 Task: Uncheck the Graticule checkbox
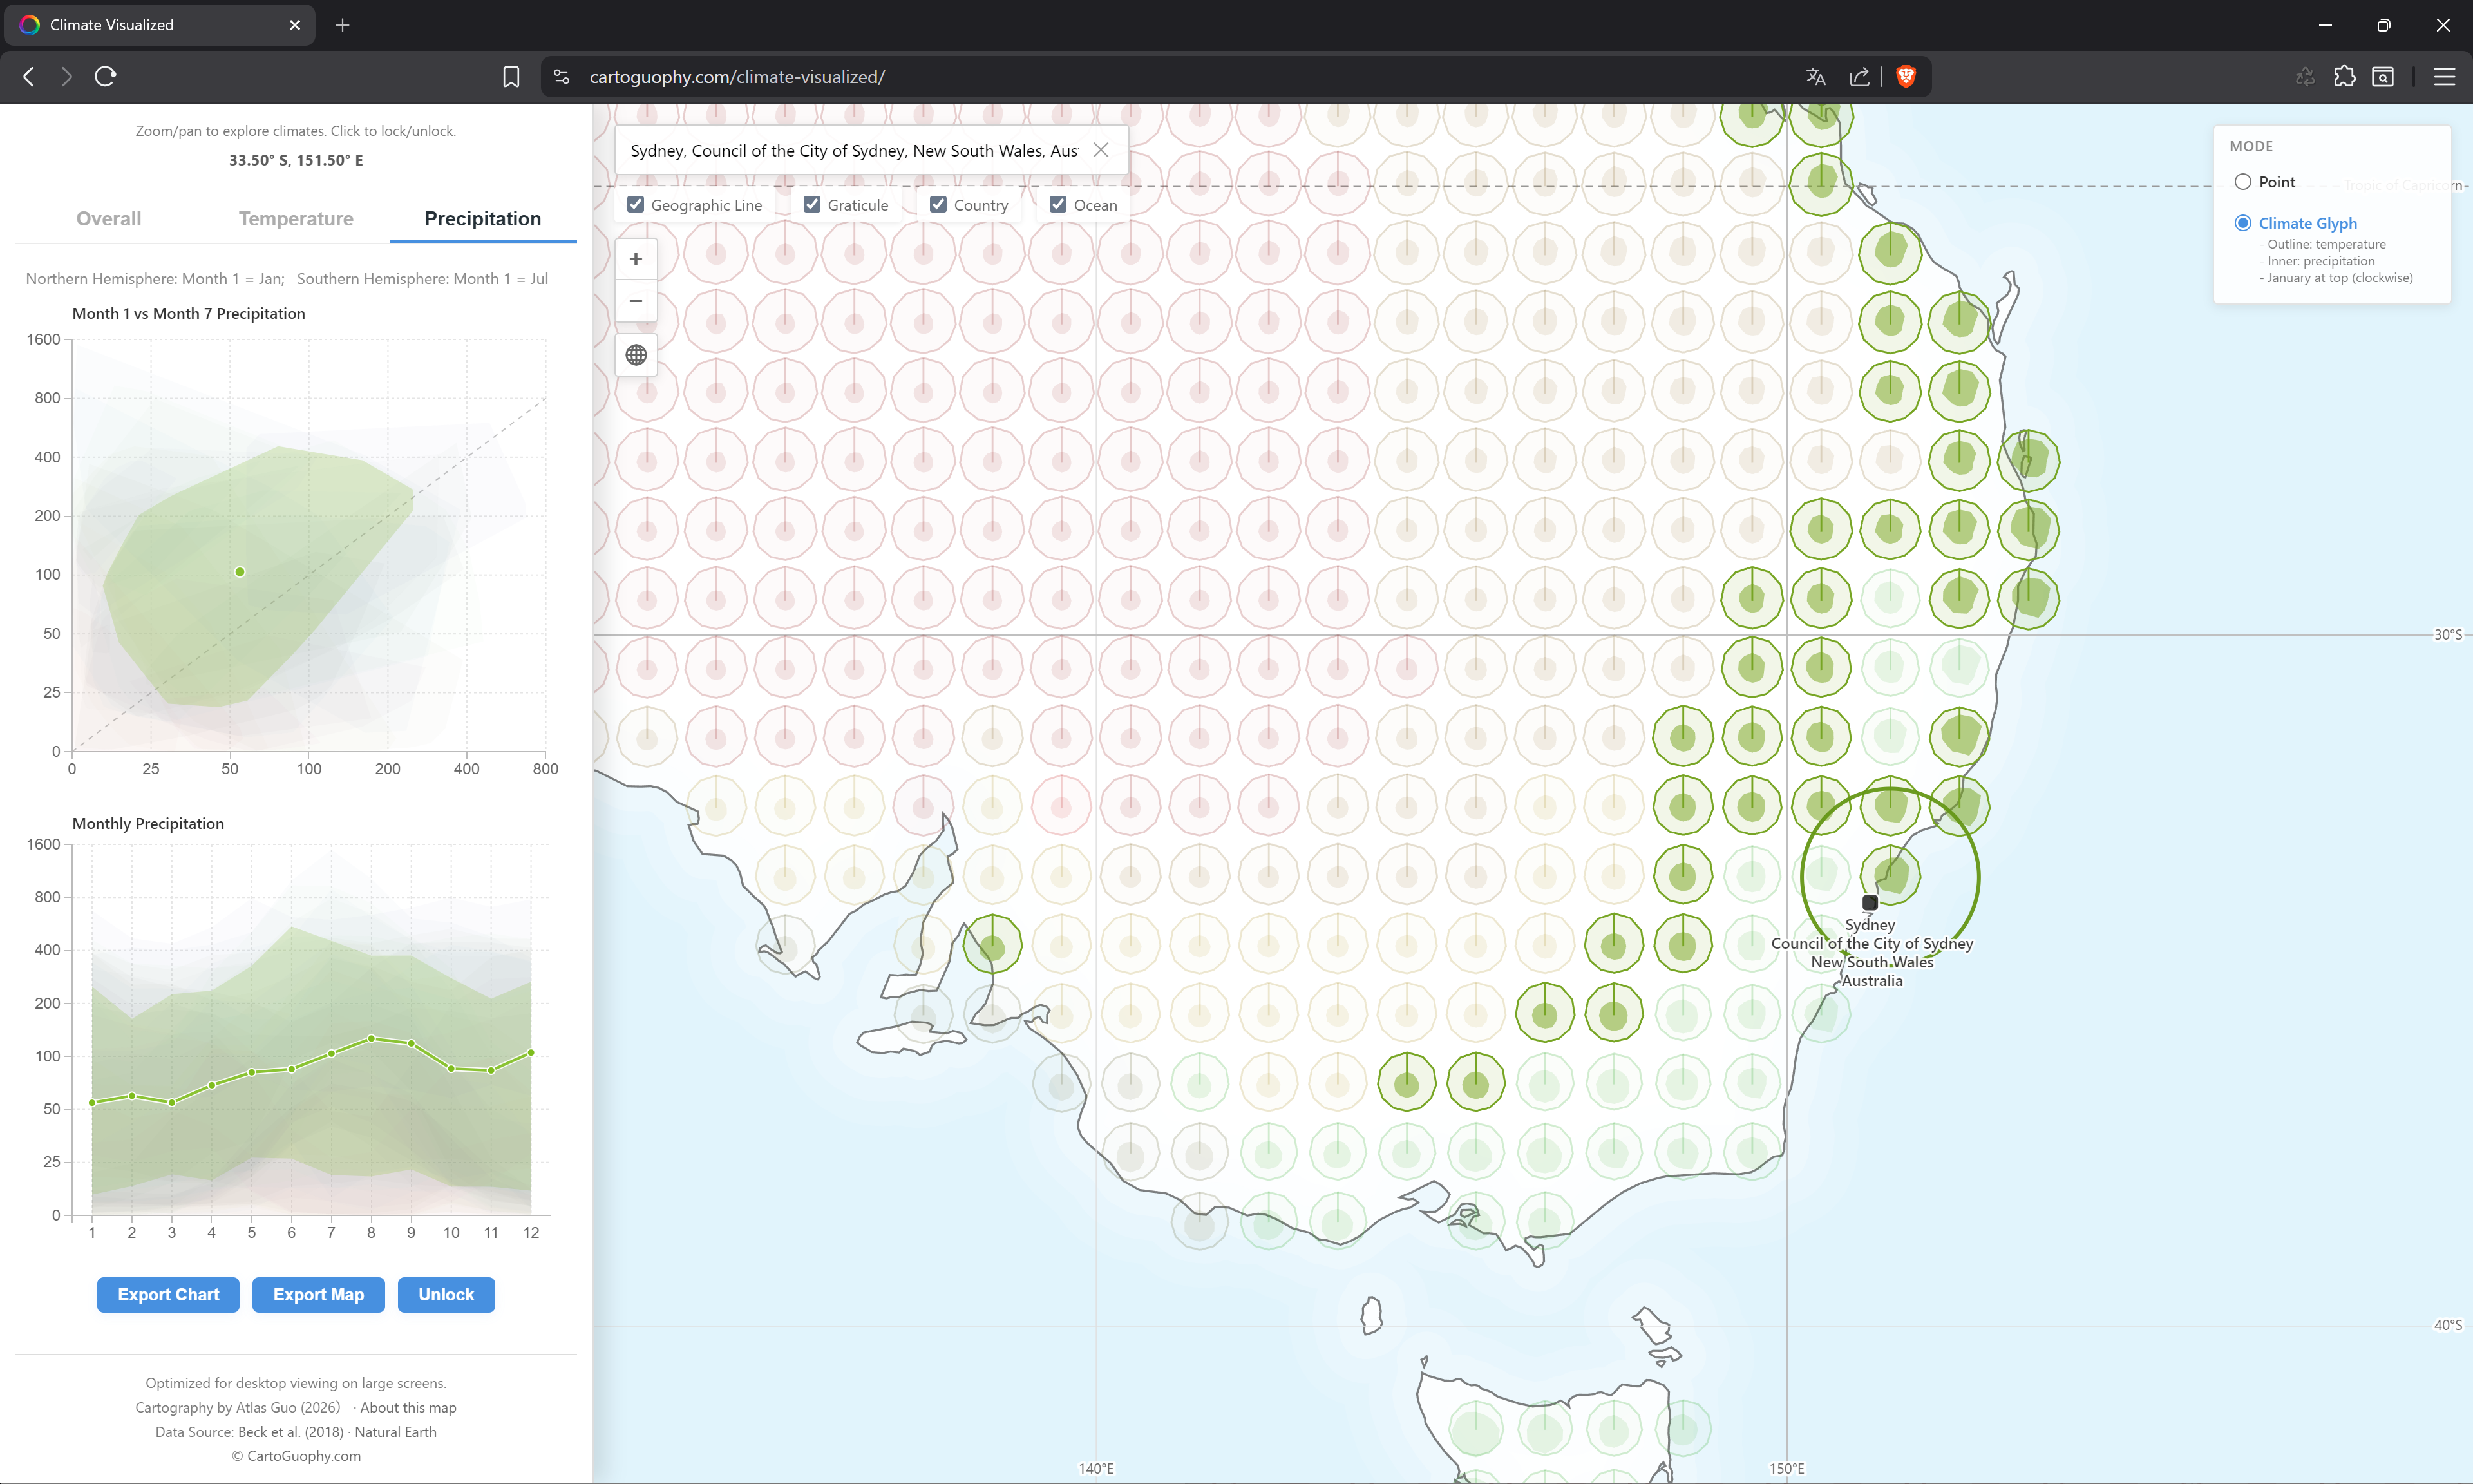click(811, 203)
